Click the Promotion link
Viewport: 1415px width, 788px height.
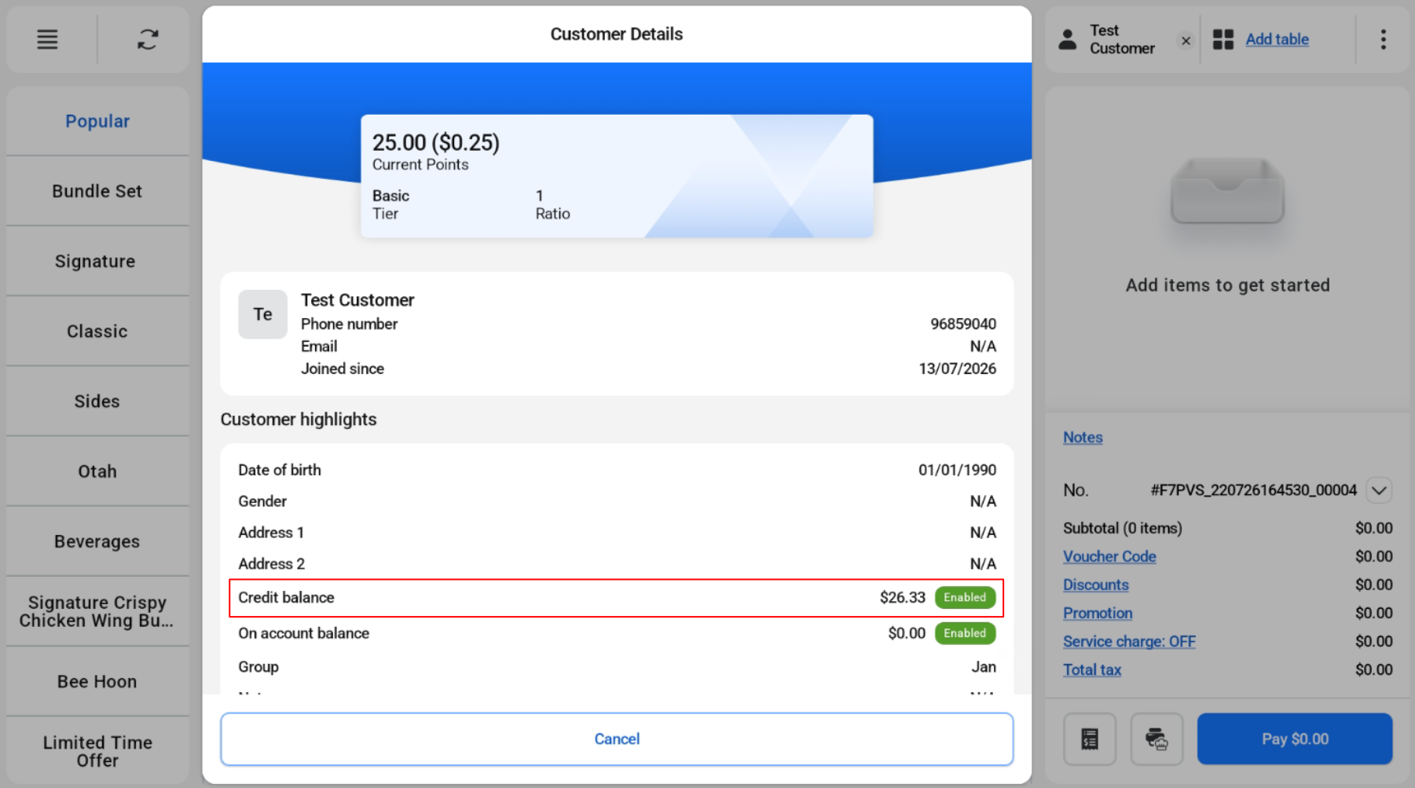[x=1098, y=613]
